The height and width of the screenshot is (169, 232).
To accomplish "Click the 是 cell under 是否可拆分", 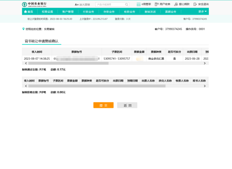I will click(x=175, y=59).
